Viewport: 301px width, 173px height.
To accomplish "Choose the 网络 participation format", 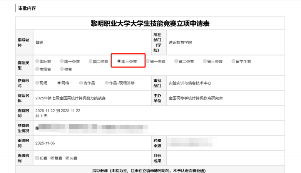I will click(x=59, y=83).
